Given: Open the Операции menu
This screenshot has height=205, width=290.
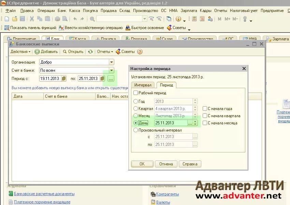Looking at the screenshot, I should tap(46, 11).
